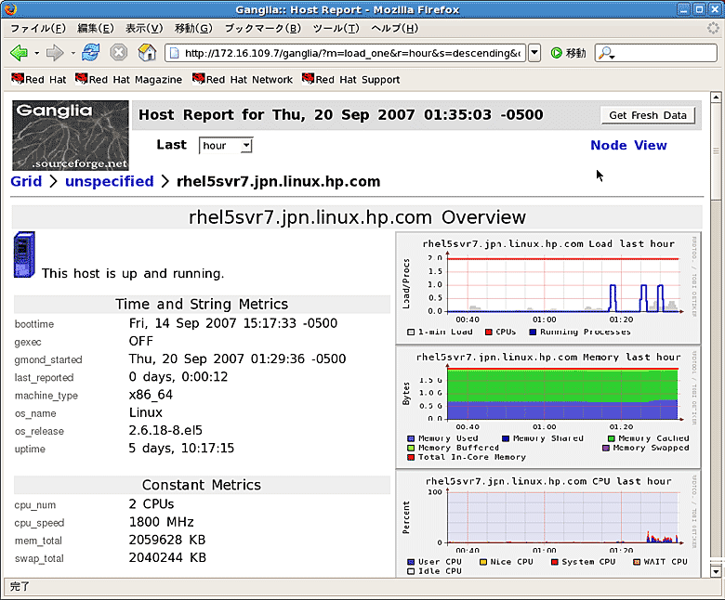This screenshot has width=725, height=600.
Task: Click the mem_total value 2059628 KB
Action: point(167,540)
